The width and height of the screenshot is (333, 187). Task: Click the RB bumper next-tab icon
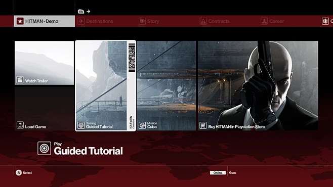pos(81,12)
